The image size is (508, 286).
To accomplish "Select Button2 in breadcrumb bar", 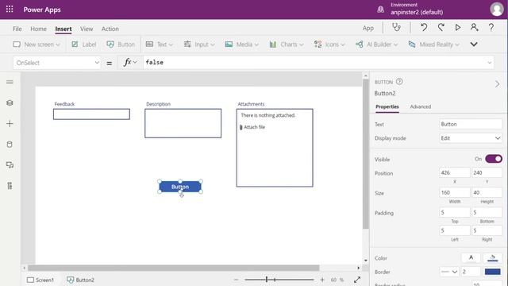I will [x=81, y=280].
